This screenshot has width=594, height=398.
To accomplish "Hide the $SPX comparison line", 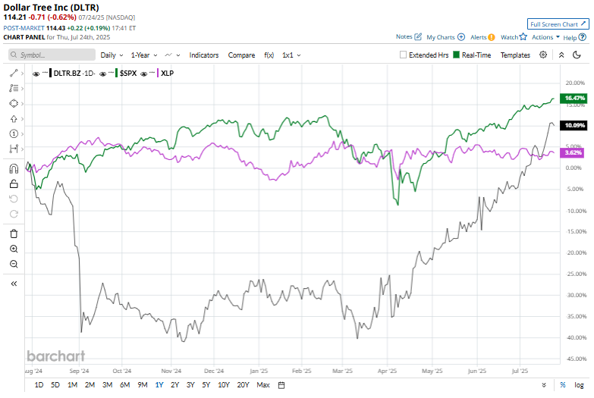I will (x=102, y=74).
